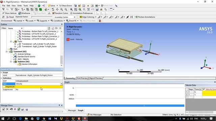Open the Assembly Center dropdown
This screenshot has height=121, width=216.
pos(75,17)
